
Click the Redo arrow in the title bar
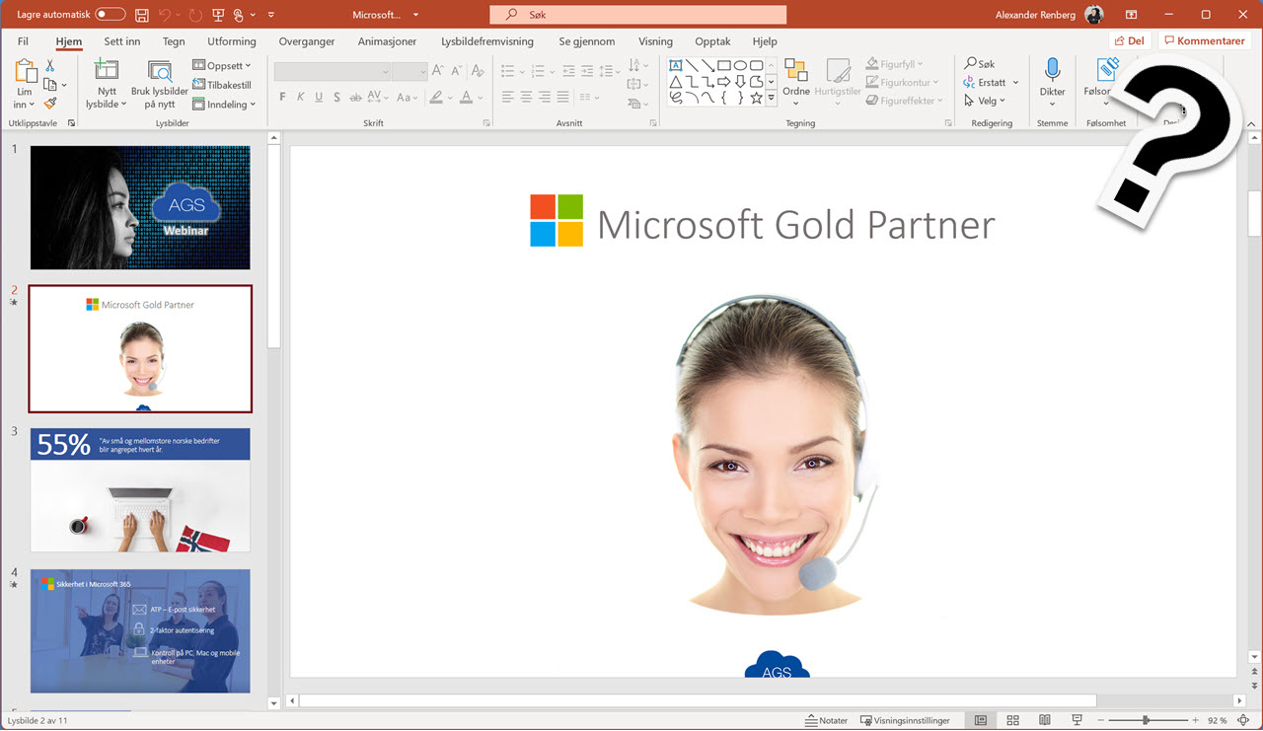[x=195, y=15]
